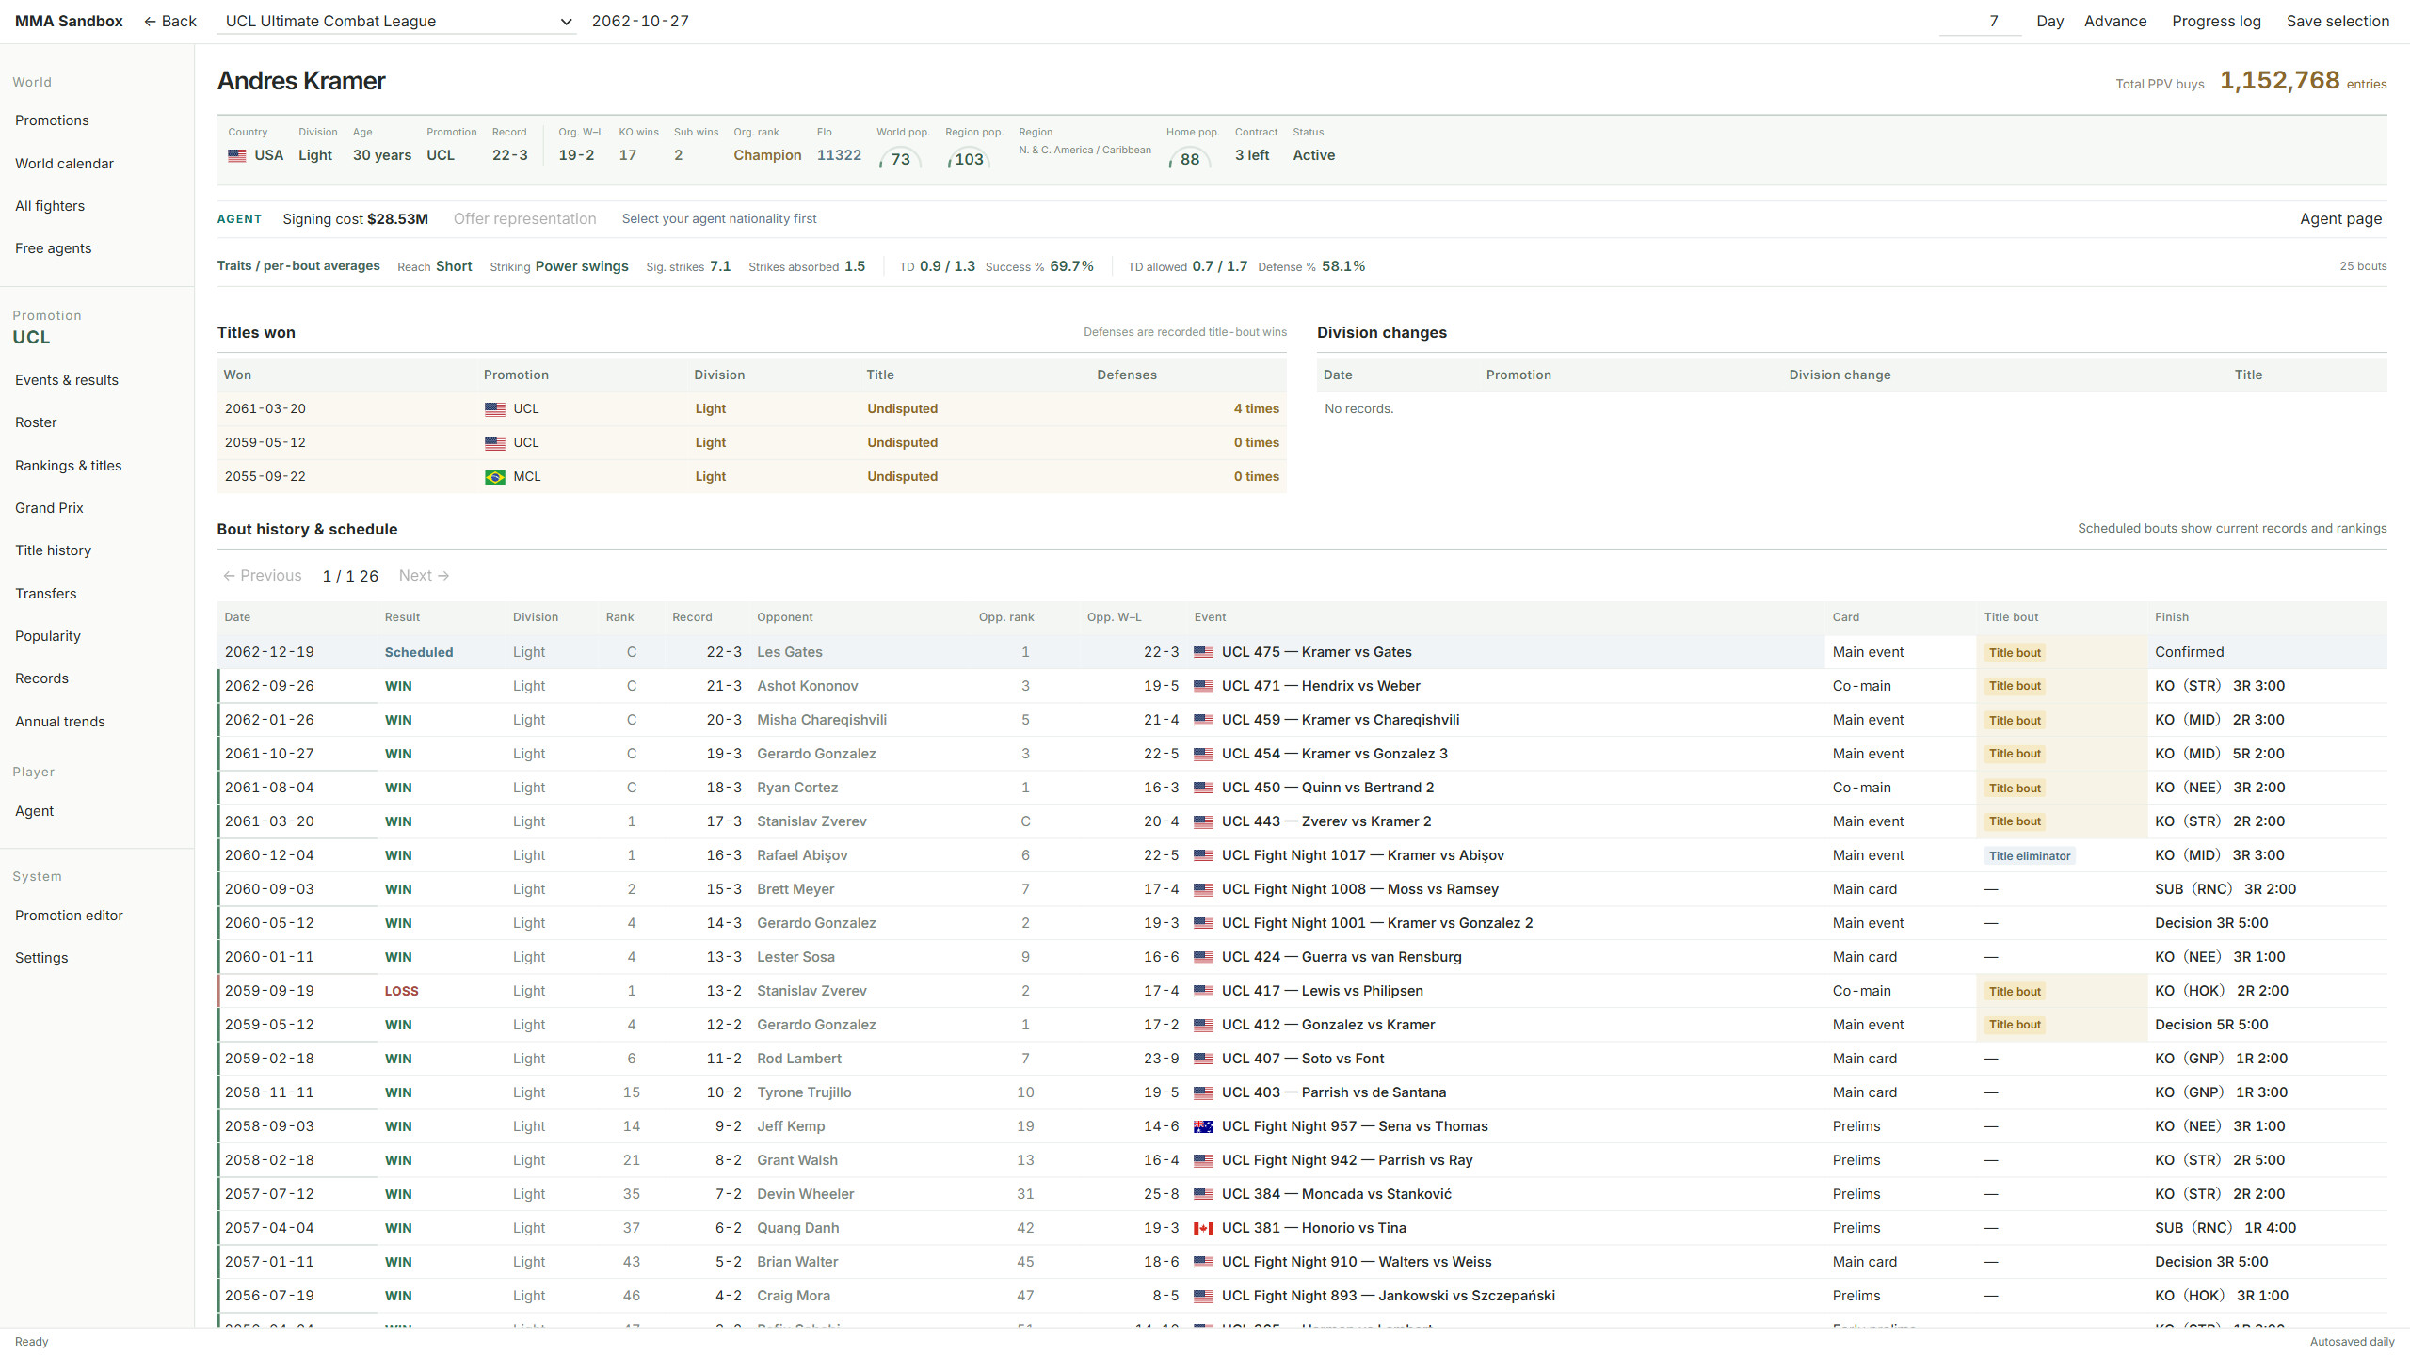Open Annual trends page
The width and height of the screenshot is (2410, 1355).
(60, 722)
